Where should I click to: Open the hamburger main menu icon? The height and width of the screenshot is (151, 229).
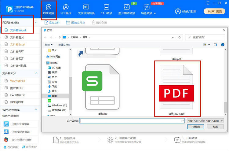[x=208, y=3]
